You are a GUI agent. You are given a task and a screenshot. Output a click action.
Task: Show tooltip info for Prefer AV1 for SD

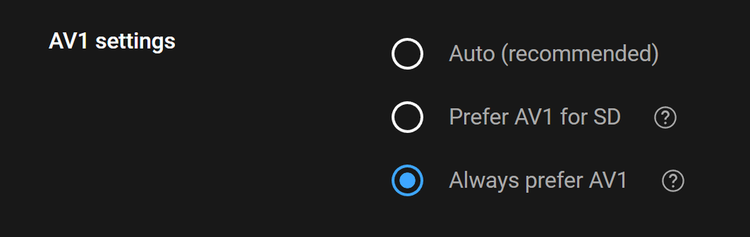pos(665,118)
